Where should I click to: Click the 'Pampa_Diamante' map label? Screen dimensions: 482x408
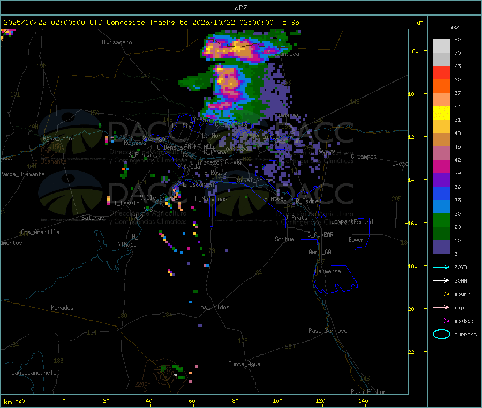(x=22, y=174)
